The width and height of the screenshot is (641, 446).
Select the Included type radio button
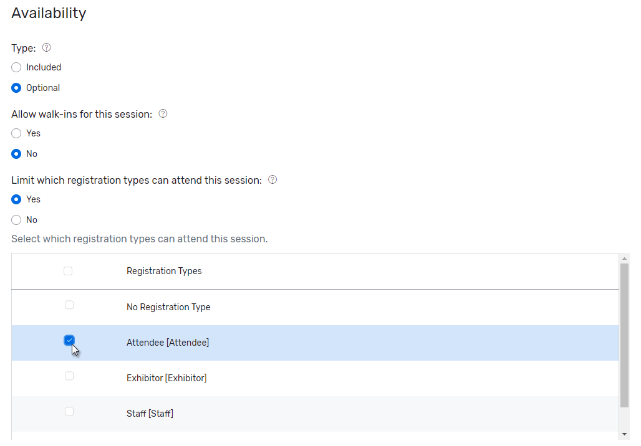tap(17, 67)
